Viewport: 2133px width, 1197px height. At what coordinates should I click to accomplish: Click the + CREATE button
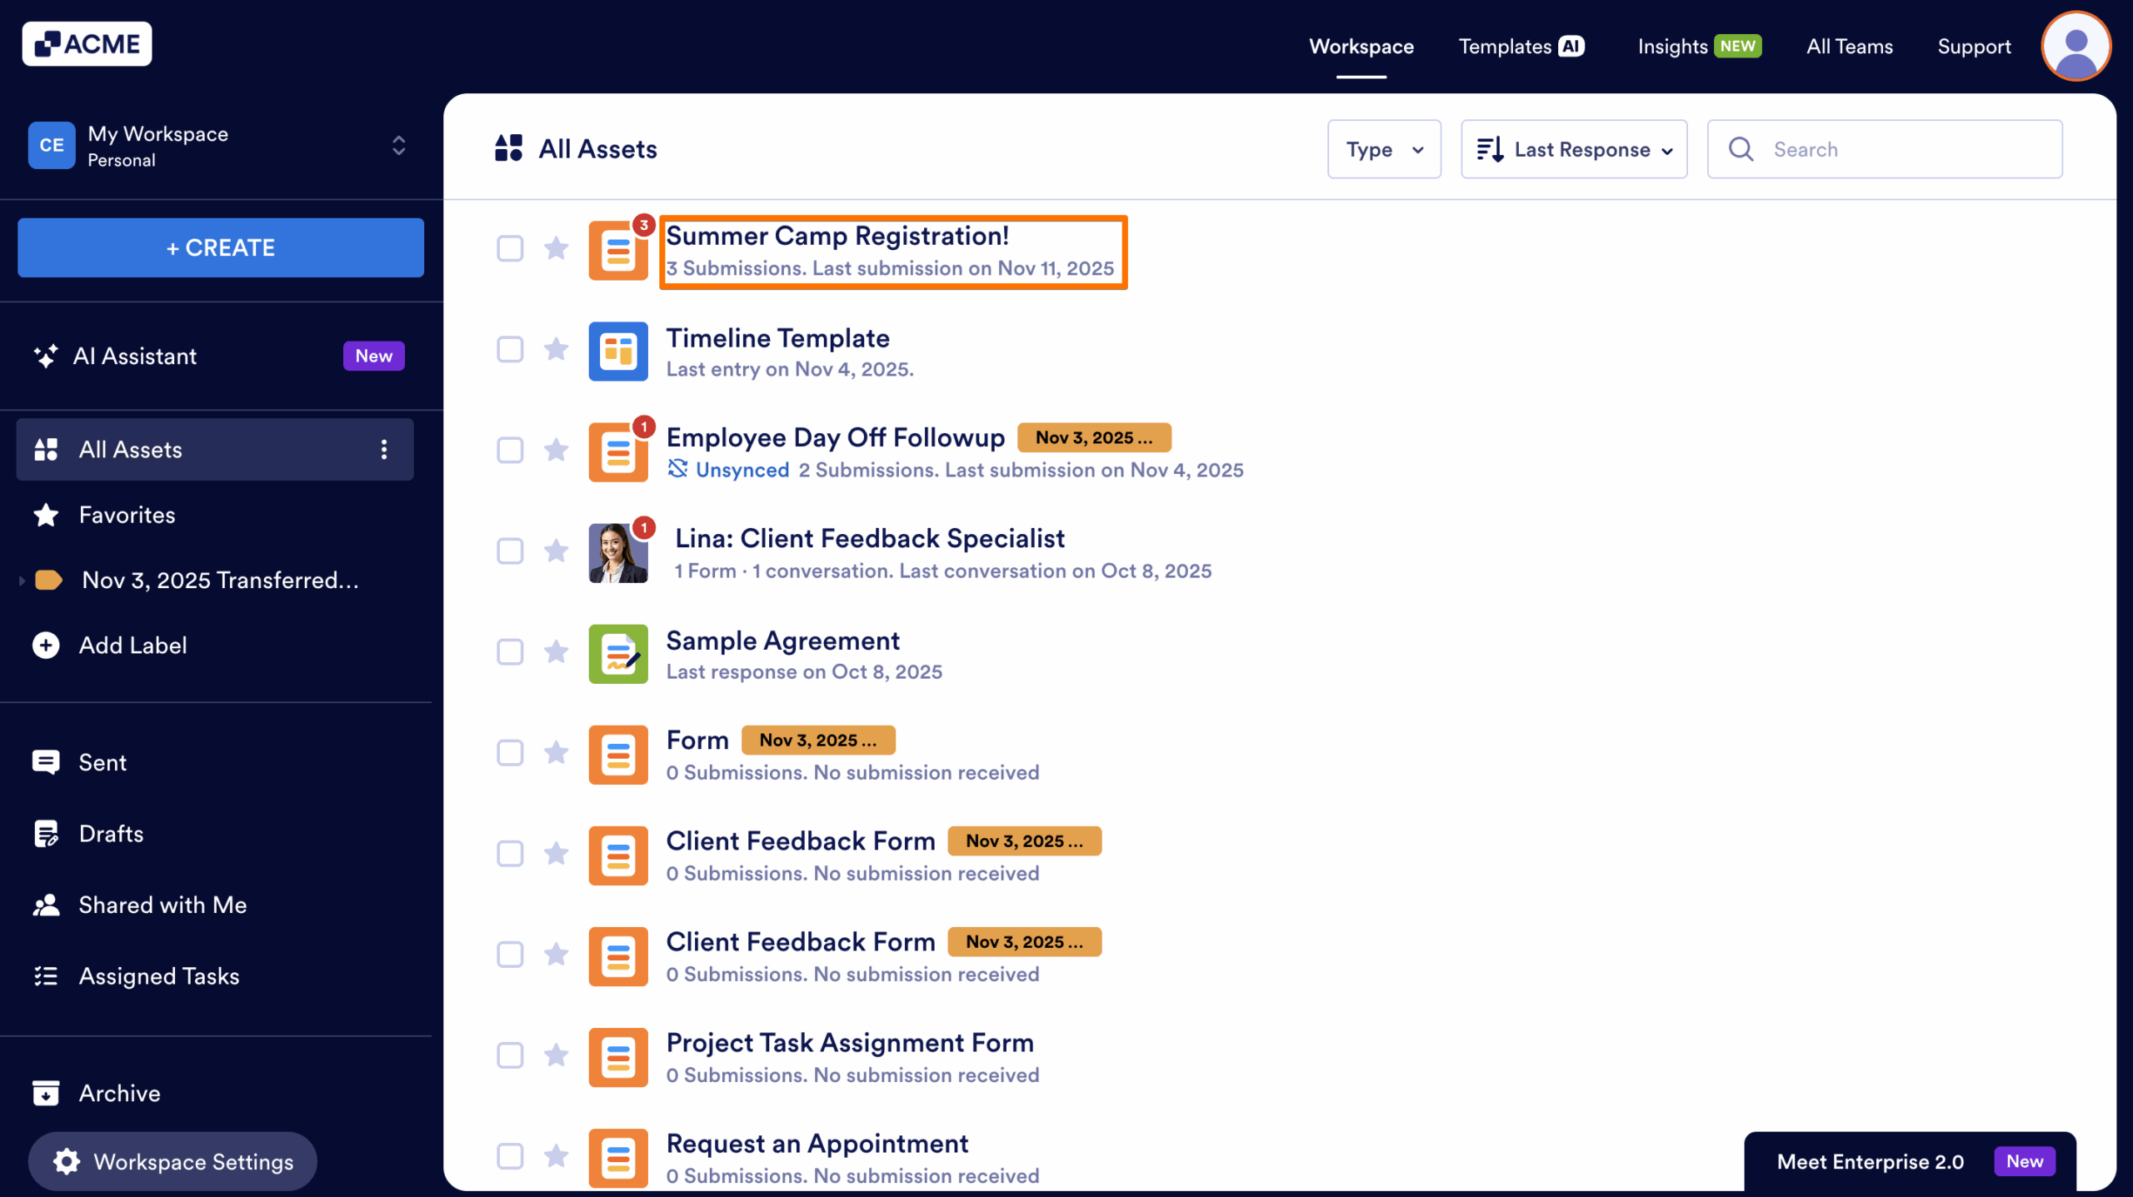pos(220,247)
